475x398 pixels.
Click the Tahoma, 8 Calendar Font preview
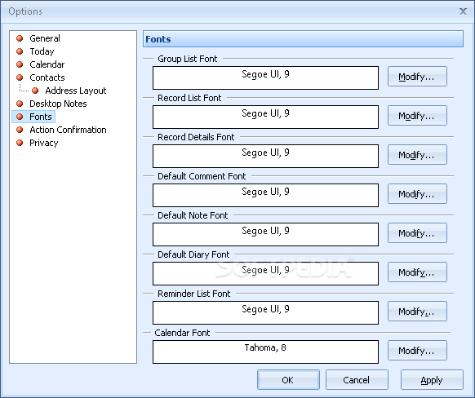[x=265, y=352]
